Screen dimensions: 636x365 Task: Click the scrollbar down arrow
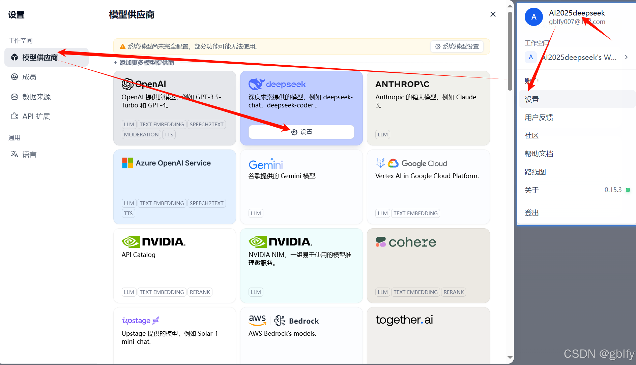510,358
